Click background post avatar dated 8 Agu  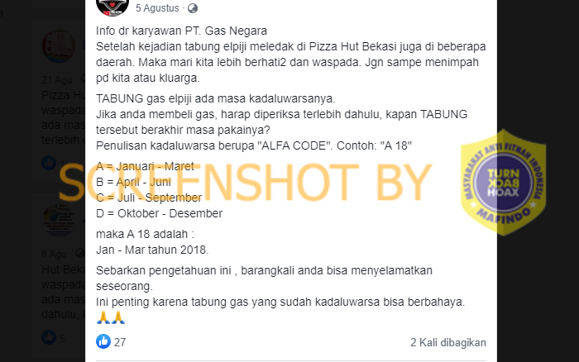tap(59, 220)
